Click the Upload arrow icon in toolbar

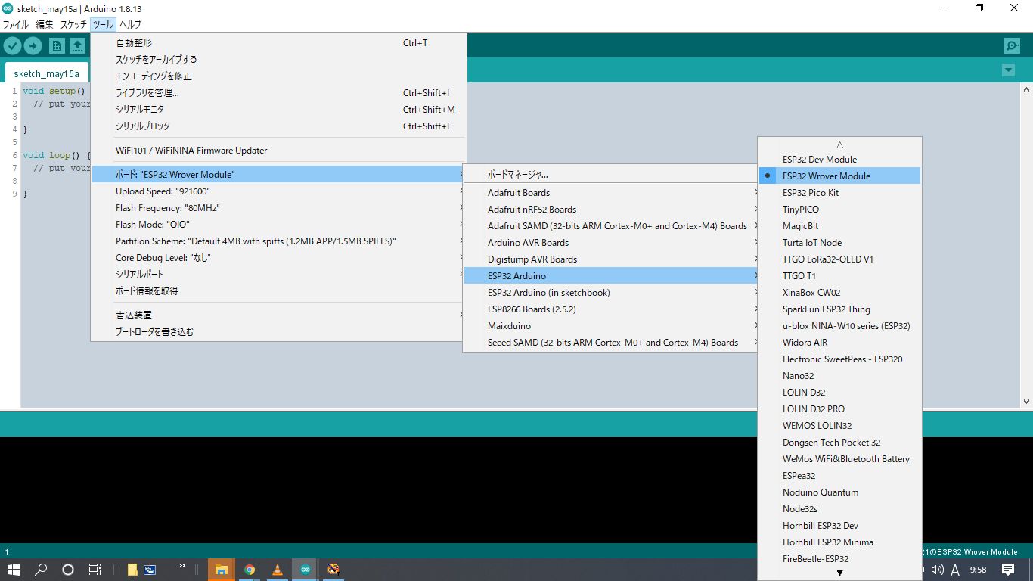click(33, 46)
